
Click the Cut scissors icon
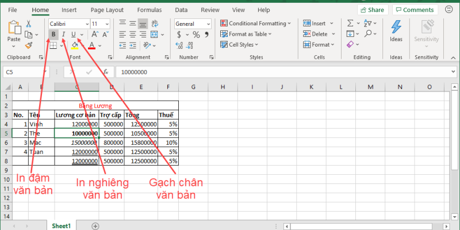[29, 24]
